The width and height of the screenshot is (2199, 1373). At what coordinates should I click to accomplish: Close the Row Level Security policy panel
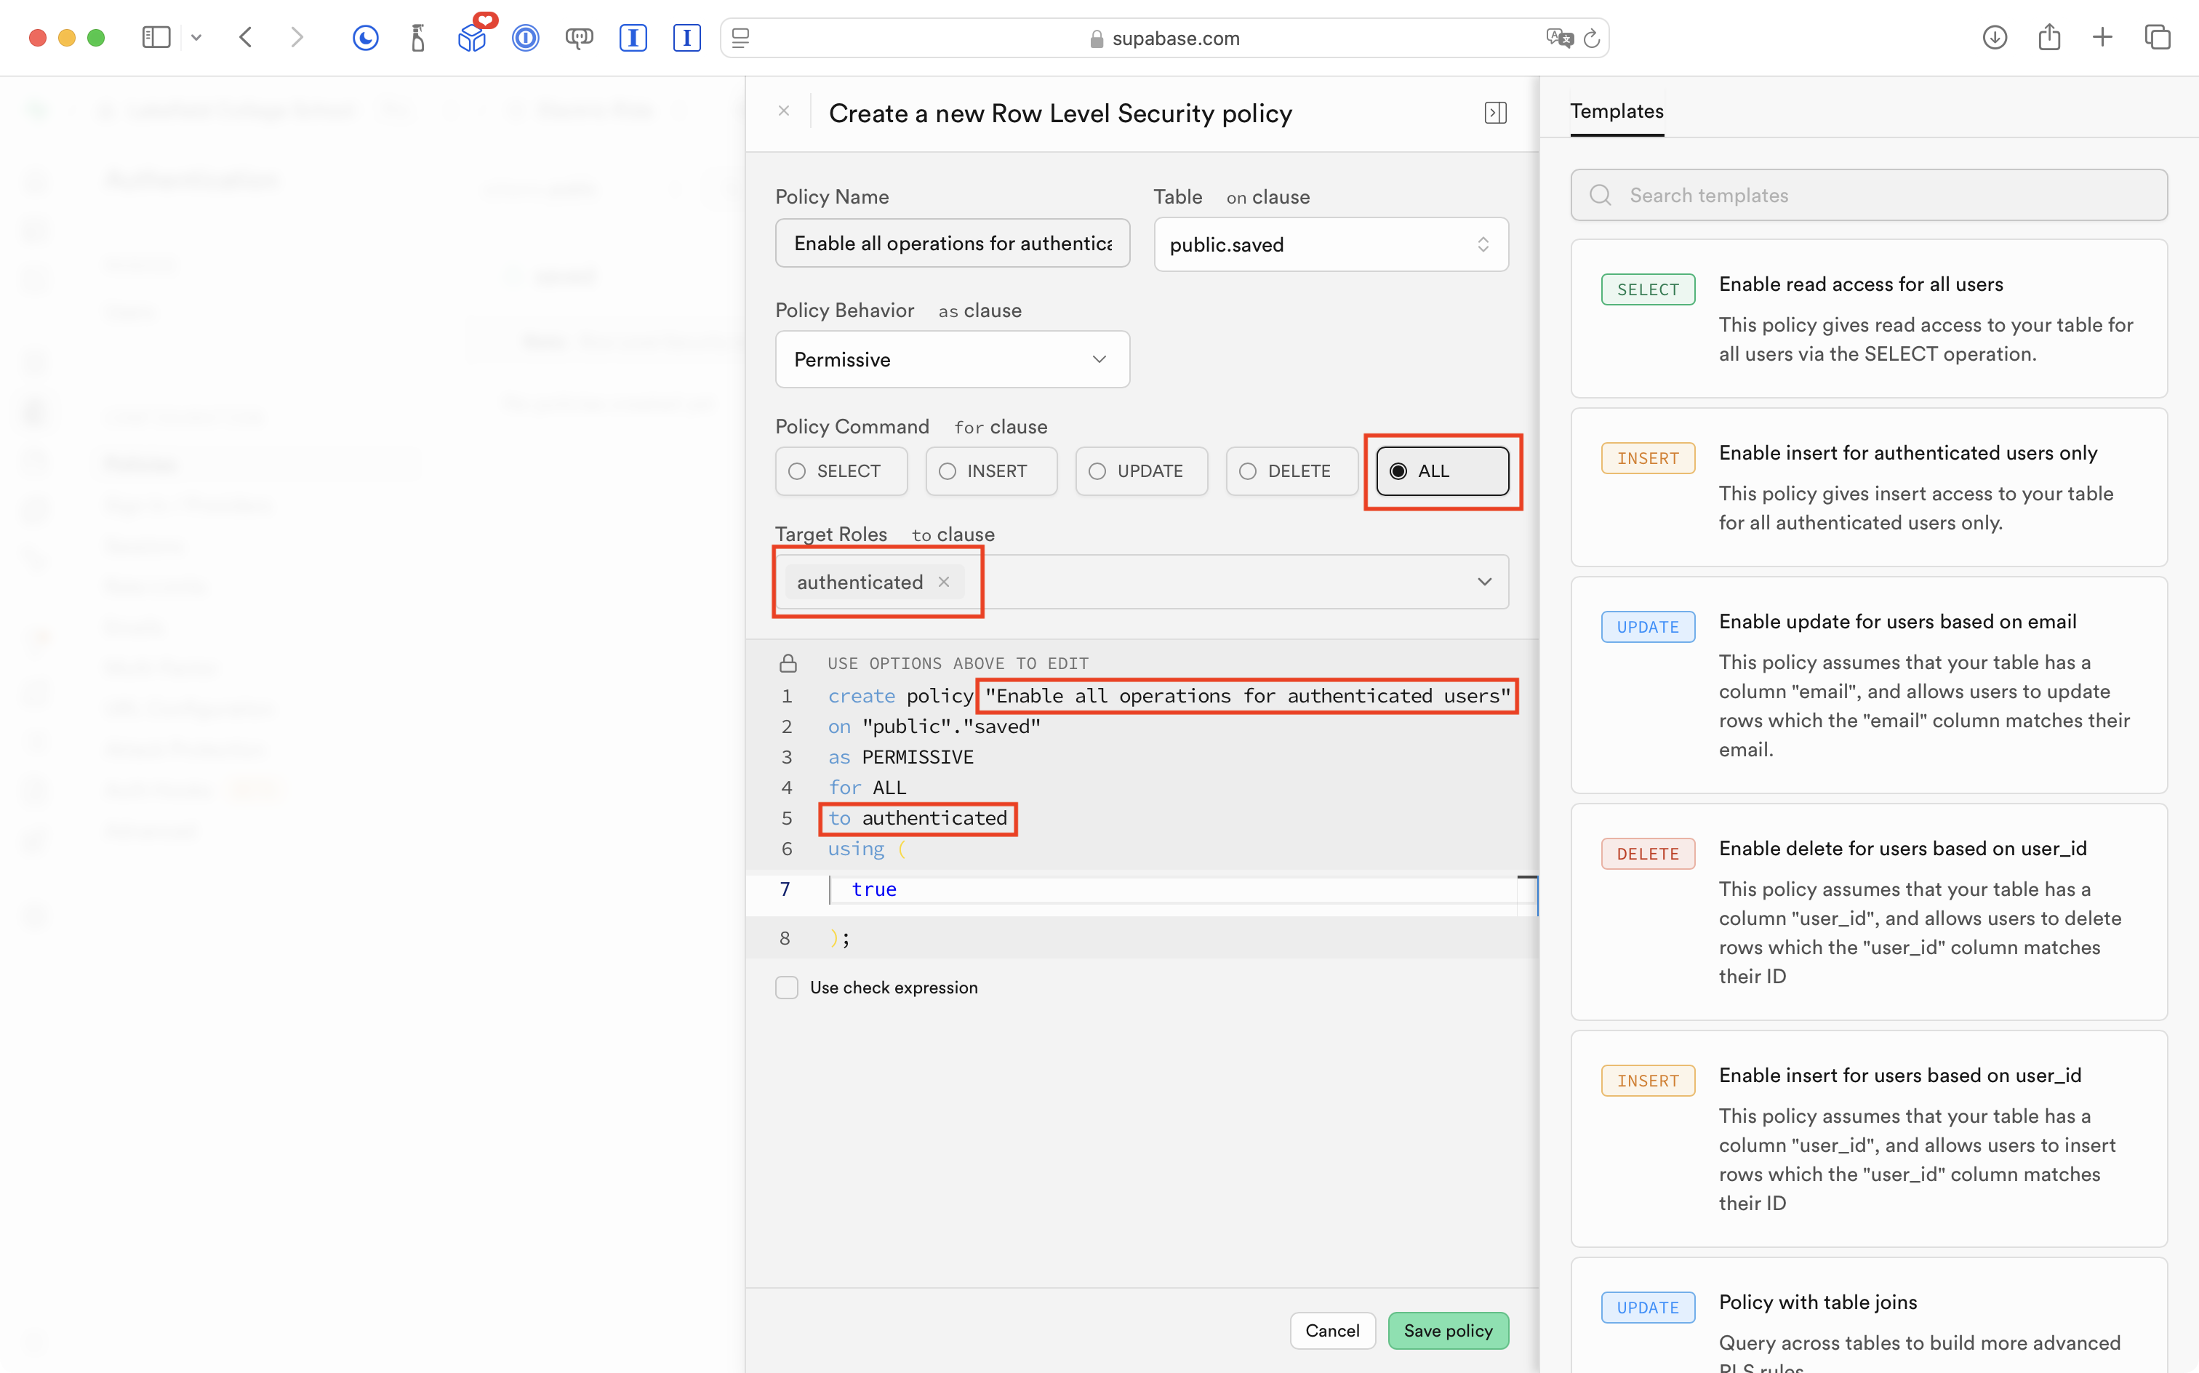(784, 111)
